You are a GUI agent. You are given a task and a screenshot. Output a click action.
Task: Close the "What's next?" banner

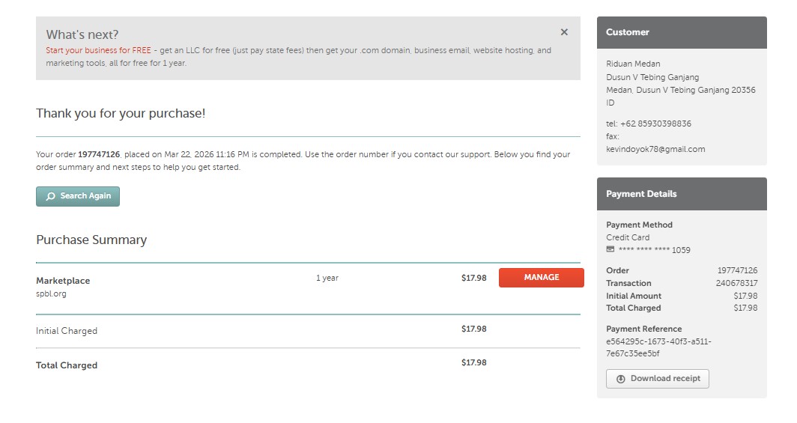click(x=564, y=32)
